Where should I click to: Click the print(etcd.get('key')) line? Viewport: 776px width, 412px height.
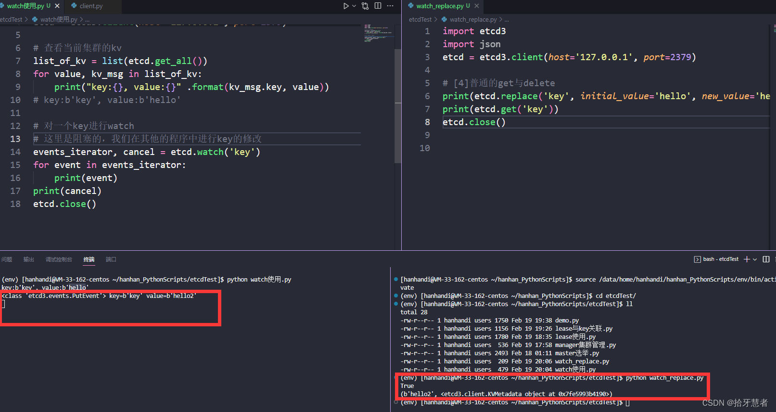[x=500, y=109]
